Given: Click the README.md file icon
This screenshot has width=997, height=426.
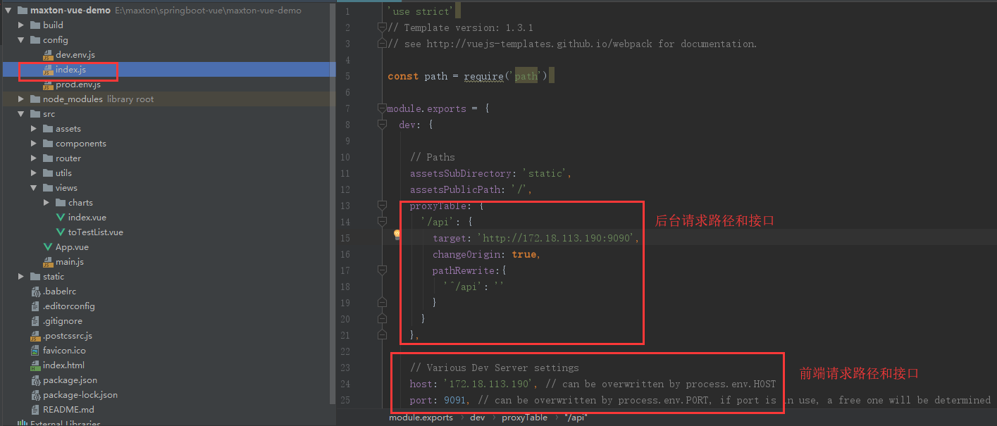Looking at the screenshot, I should click(35, 410).
